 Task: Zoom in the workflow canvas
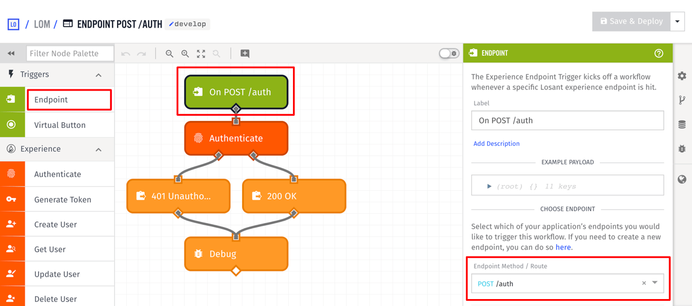185,54
